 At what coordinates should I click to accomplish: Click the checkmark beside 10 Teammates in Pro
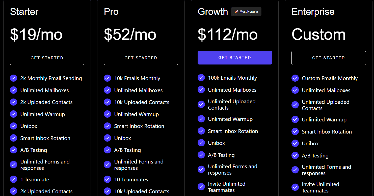(x=107, y=179)
